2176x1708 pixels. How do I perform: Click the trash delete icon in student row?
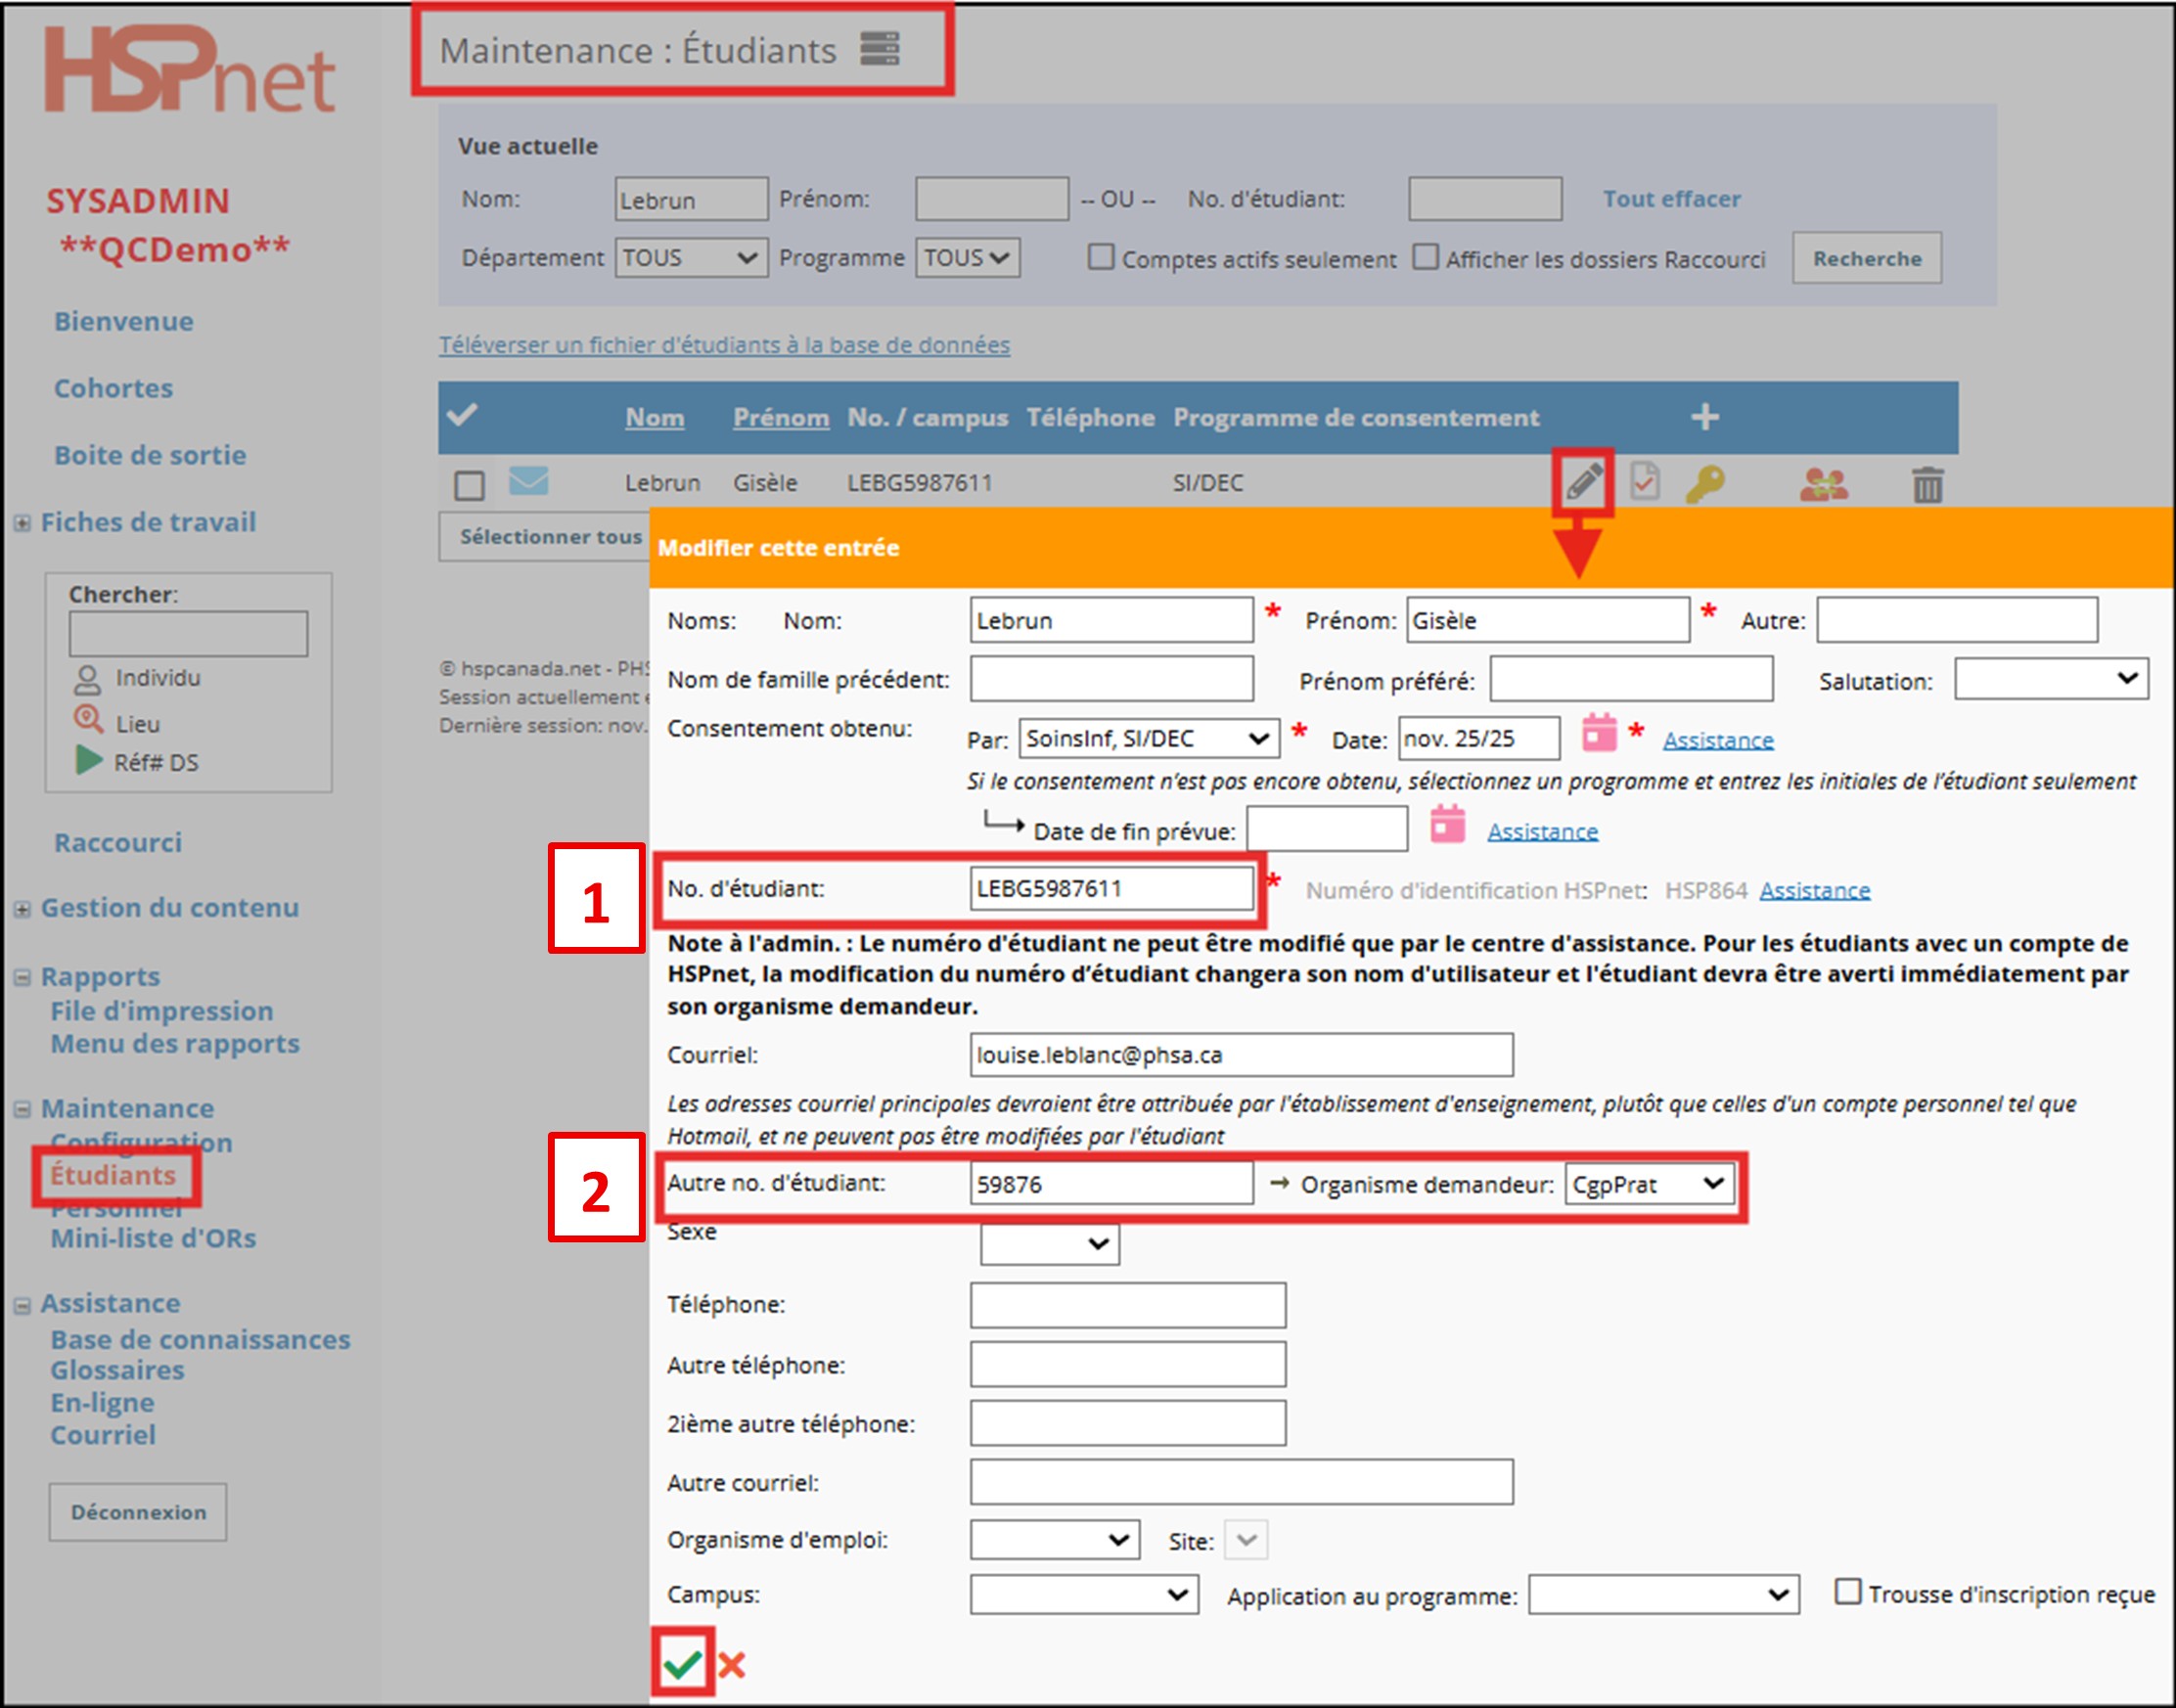1927,485
